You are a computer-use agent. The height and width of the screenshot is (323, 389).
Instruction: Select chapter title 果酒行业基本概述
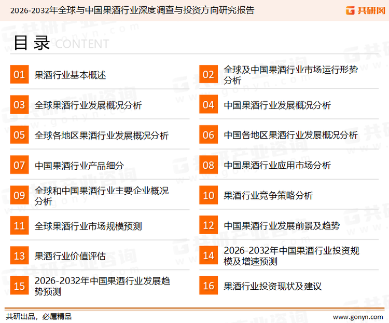point(70,75)
